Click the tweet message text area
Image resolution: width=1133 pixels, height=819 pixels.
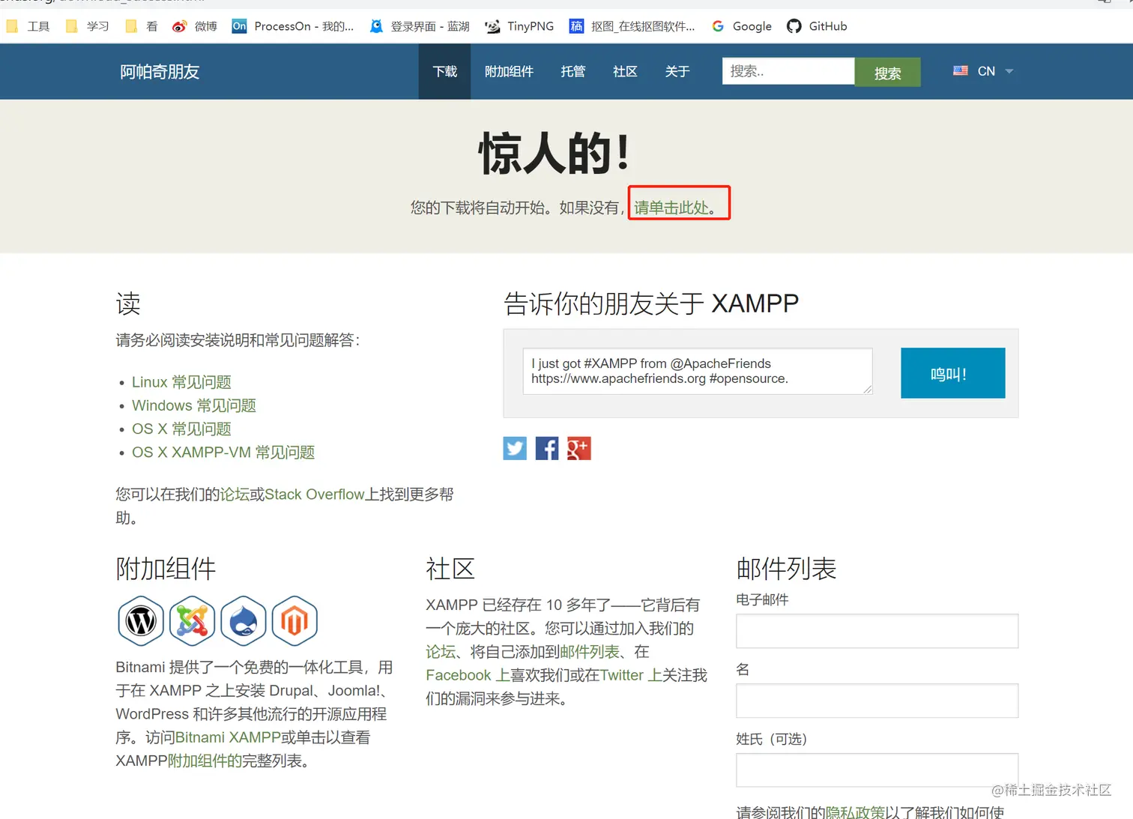coord(698,371)
